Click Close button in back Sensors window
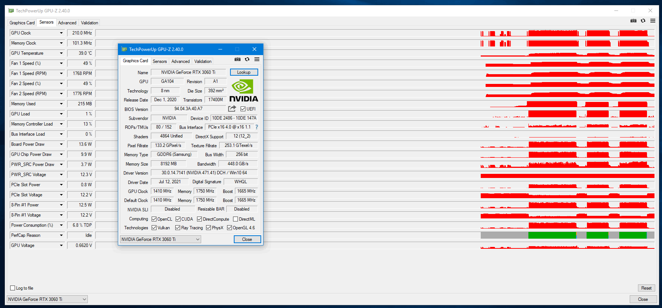Viewport: 662px width, 308px height. (x=643, y=299)
